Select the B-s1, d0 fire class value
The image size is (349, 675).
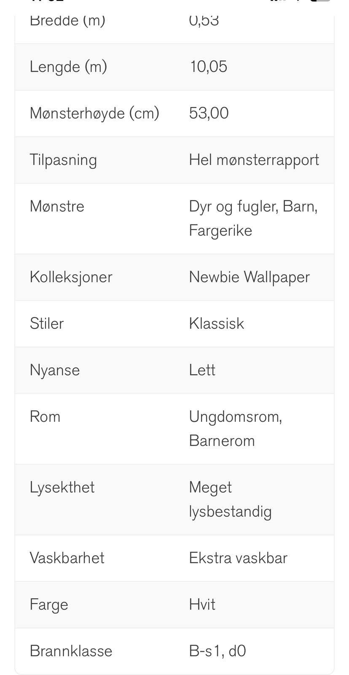tap(217, 651)
